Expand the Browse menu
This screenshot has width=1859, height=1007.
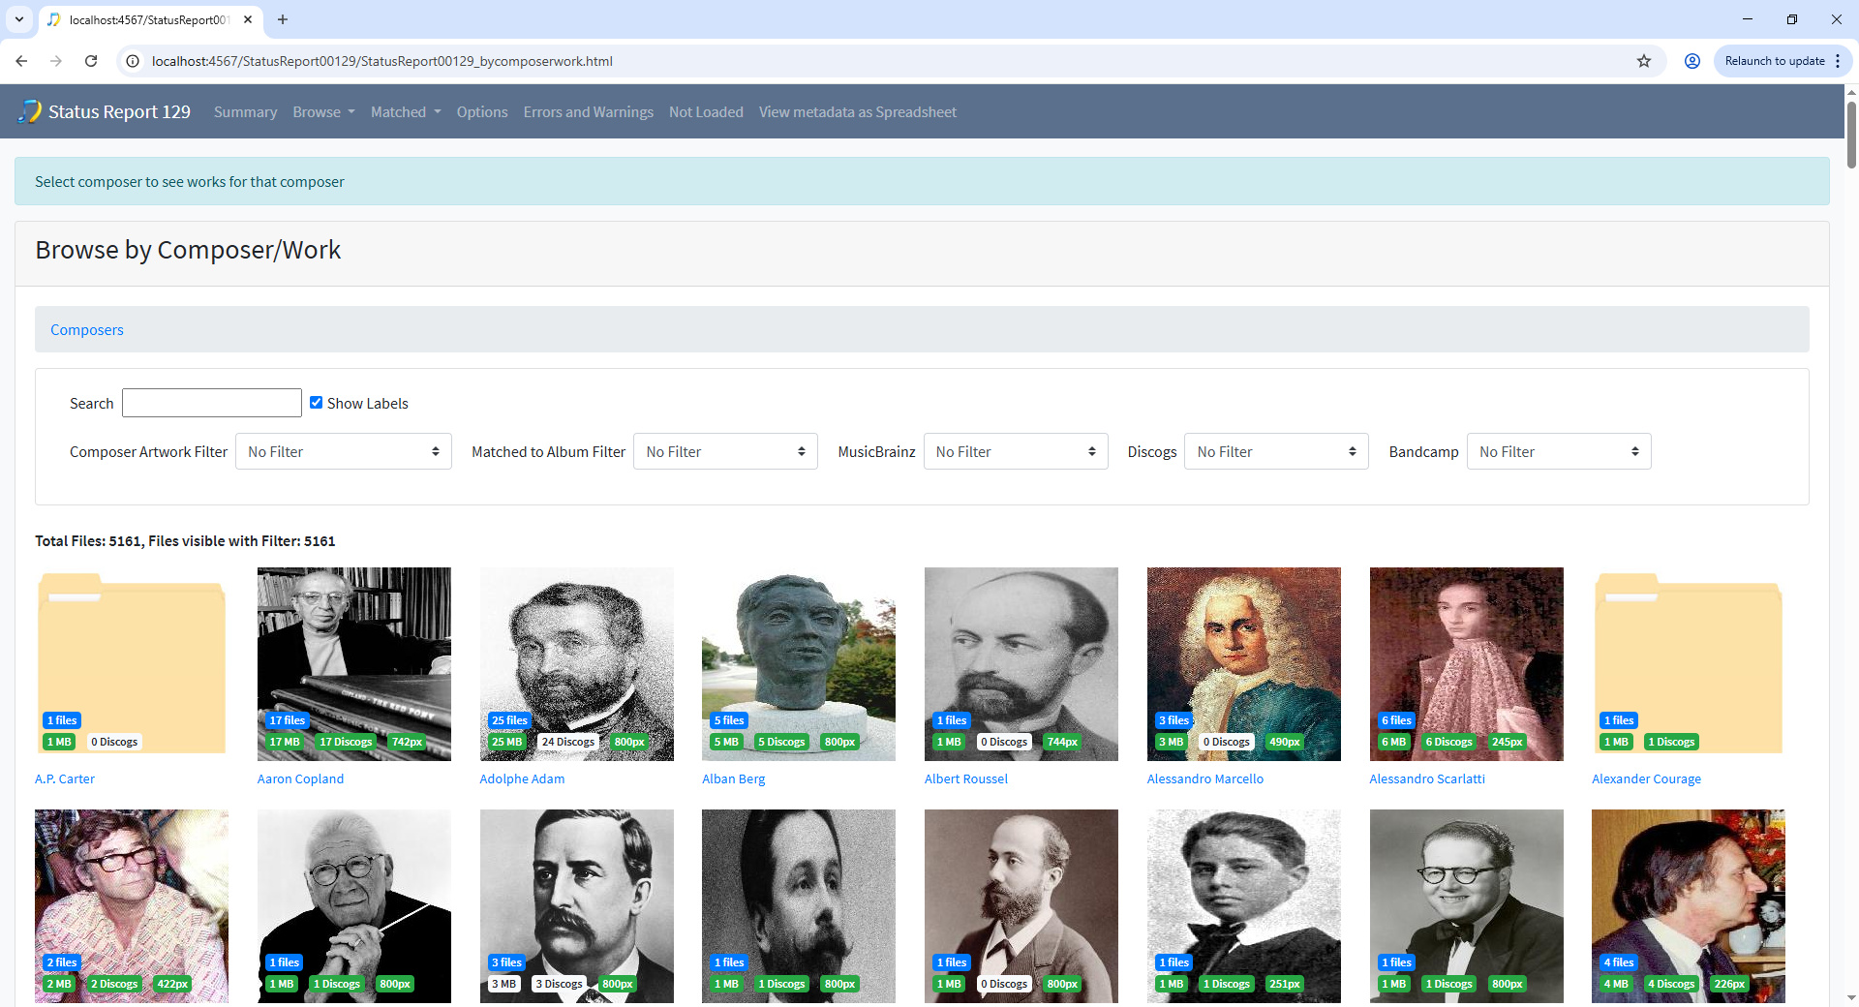coord(323,111)
